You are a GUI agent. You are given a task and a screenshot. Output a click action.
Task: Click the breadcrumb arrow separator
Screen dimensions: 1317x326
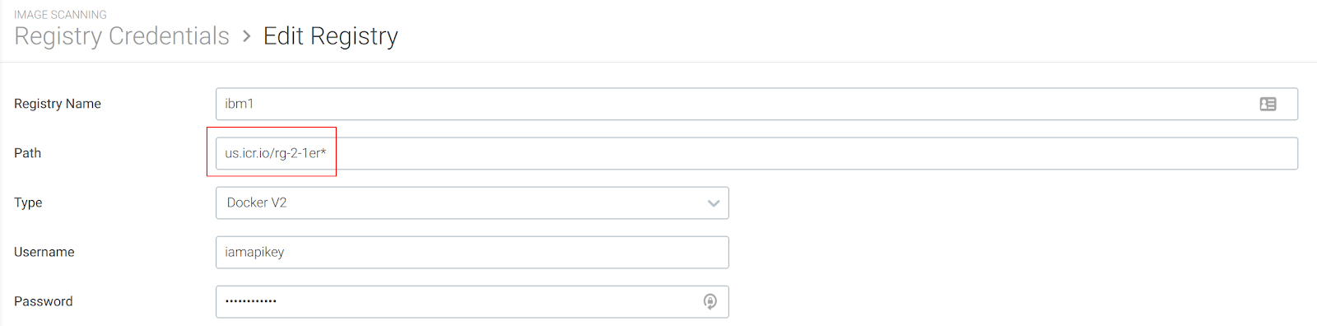click(246, 36)
